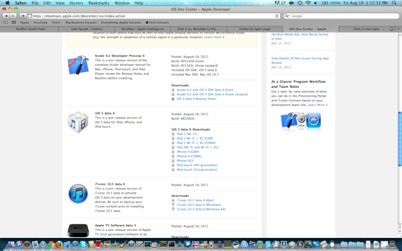Viewport: 402px width, 251px height.
Task: Open the File menu
Action: point(35,3)
